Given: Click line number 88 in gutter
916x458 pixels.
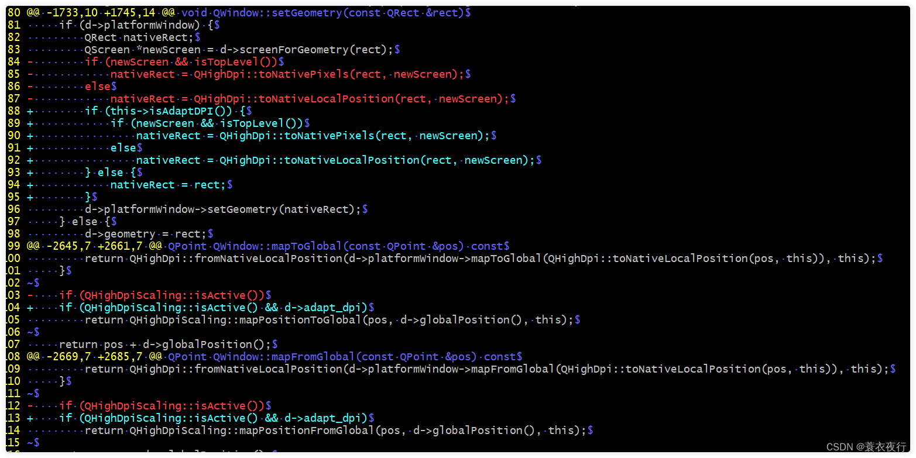Looking at the screenshot, I should click(13, 111).
